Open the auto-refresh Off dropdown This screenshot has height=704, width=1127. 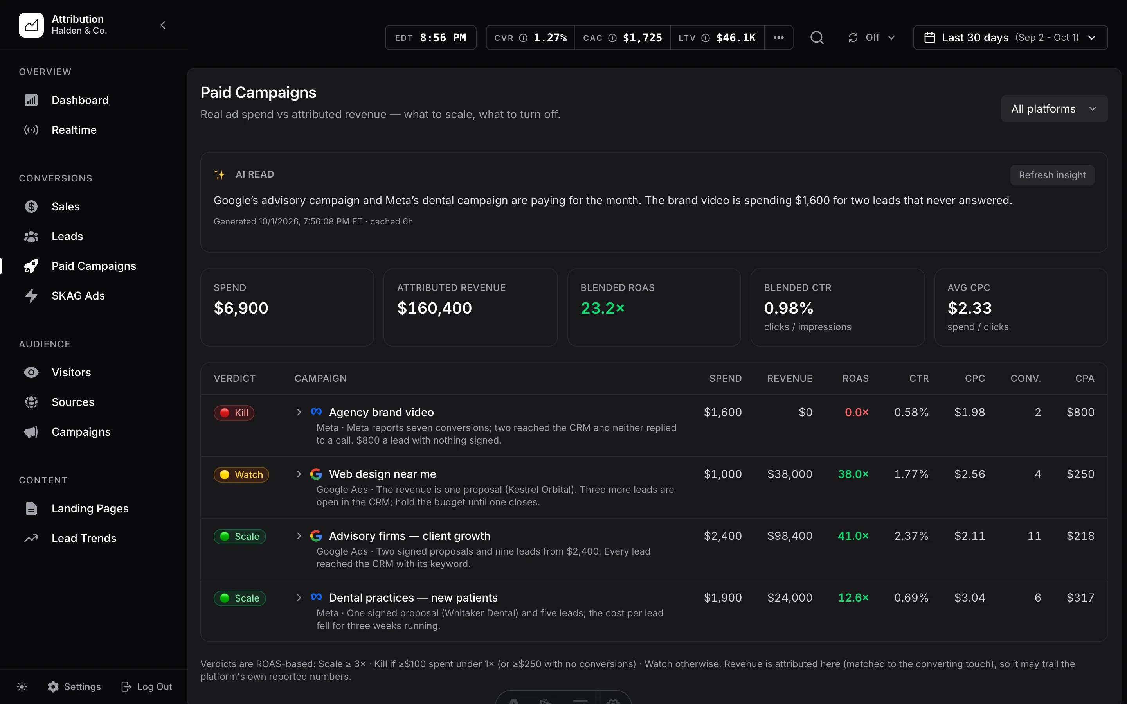(x=871, y=38)
